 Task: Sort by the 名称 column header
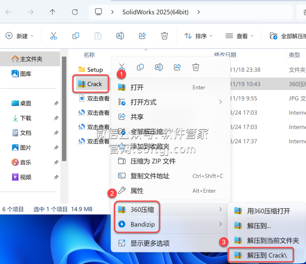pyautogui.click(x=89, y=55)
